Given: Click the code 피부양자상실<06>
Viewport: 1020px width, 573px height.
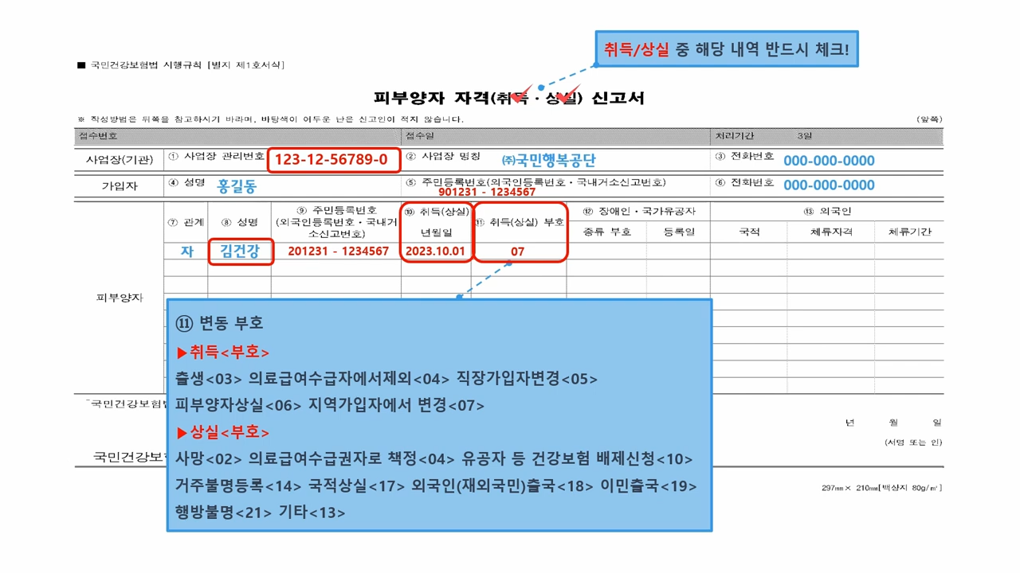Looking at the screenshot, I should click(239, 405).
